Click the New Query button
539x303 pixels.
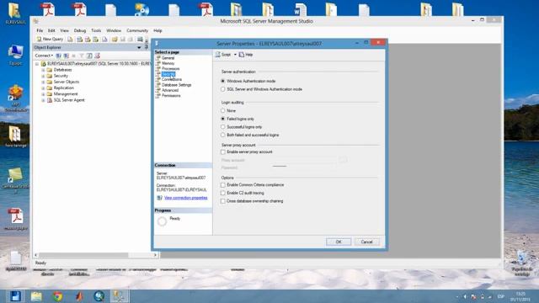(x=50, y=40)
